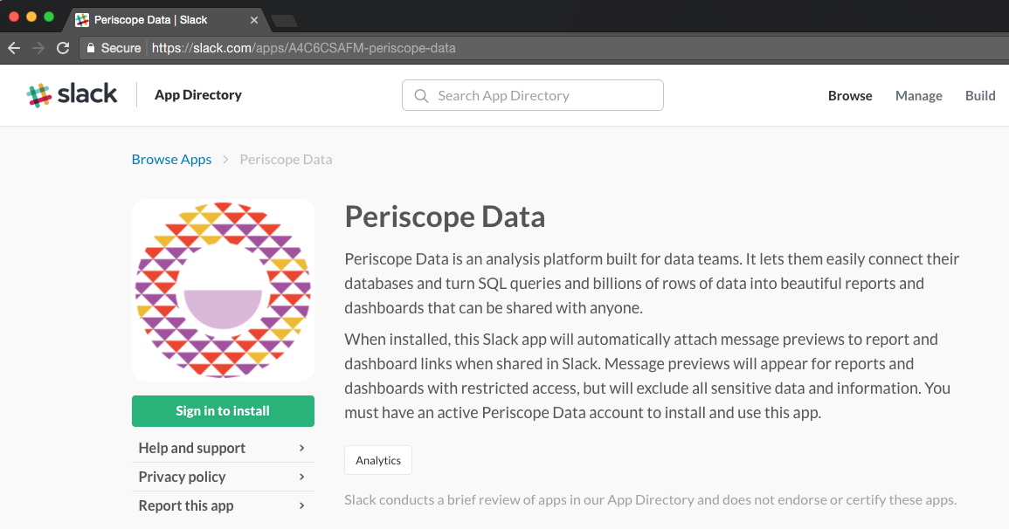The height and width of the screenshot is (529, 1009).
Task: Click the Slack logo in header
Action: coord(73,95)
